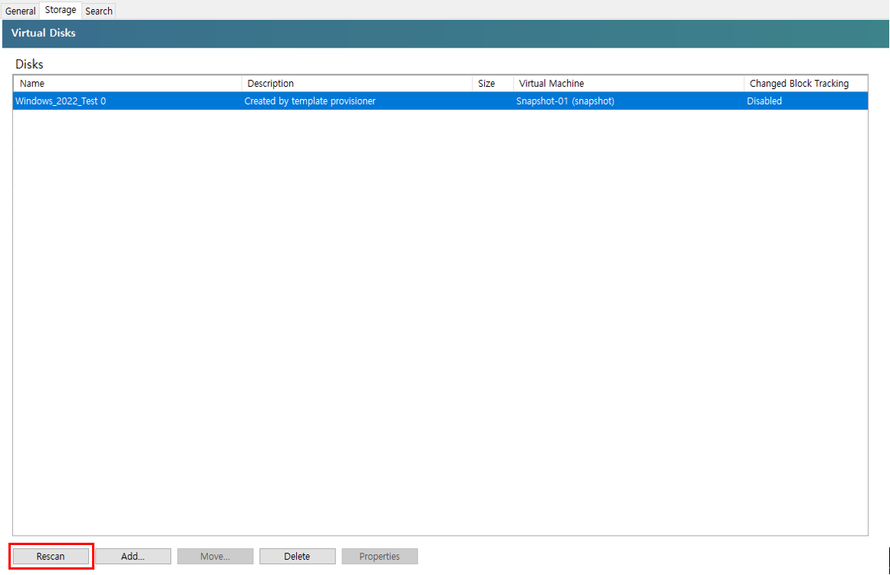Select the Storage tab
Image resolution: width=890 pixels, height=575 pixels.
(60, 10)
